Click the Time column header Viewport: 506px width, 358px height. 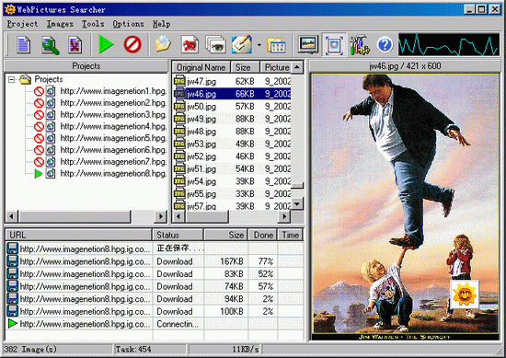pyautogui.click(x=290, y=235)
